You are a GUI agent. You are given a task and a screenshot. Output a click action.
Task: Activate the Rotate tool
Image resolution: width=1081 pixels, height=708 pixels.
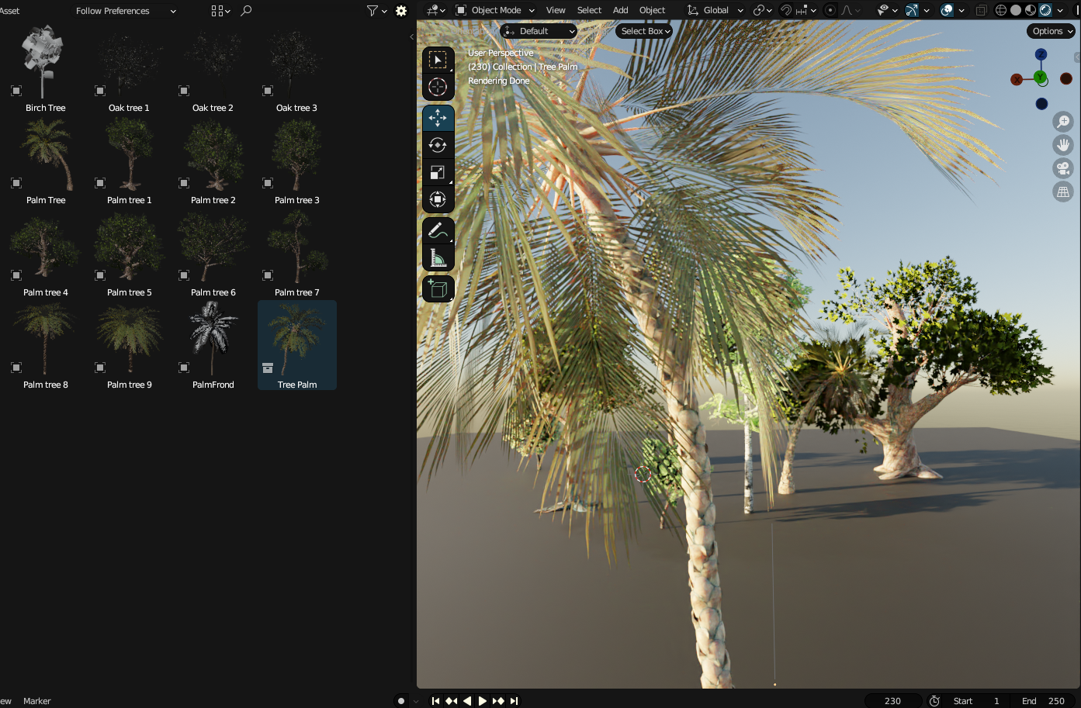[x=438, y=144]
